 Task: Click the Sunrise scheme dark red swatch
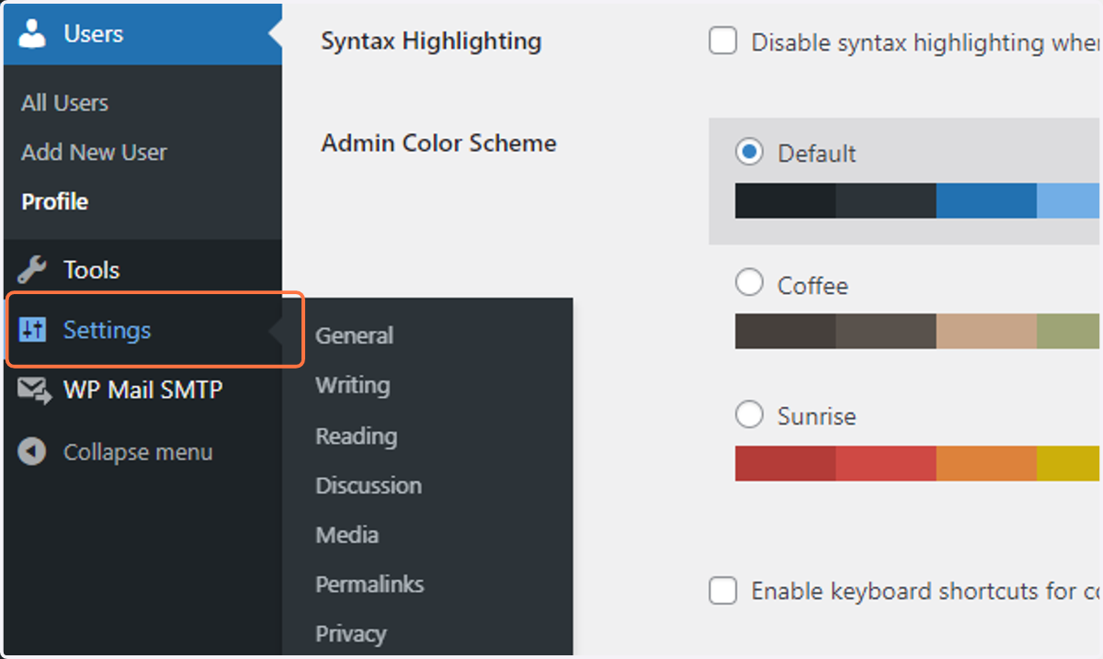click(785, 463)
